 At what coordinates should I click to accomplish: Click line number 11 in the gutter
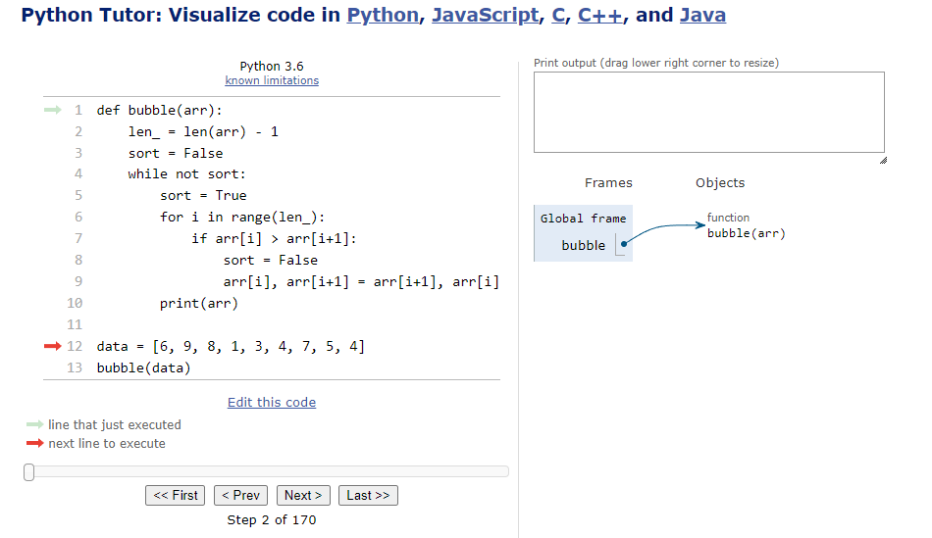click(75, 324)
